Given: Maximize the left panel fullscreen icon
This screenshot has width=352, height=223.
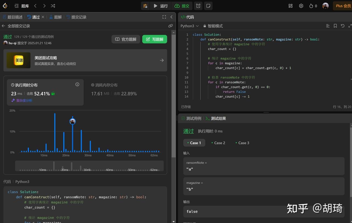Looking at the screenshot, I should pos(164,17).
